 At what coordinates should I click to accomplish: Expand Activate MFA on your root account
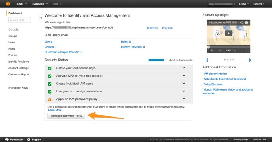[x=184, y=75]
